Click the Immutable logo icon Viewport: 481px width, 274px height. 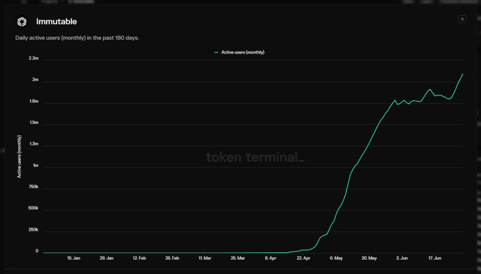tap(22, 22)
